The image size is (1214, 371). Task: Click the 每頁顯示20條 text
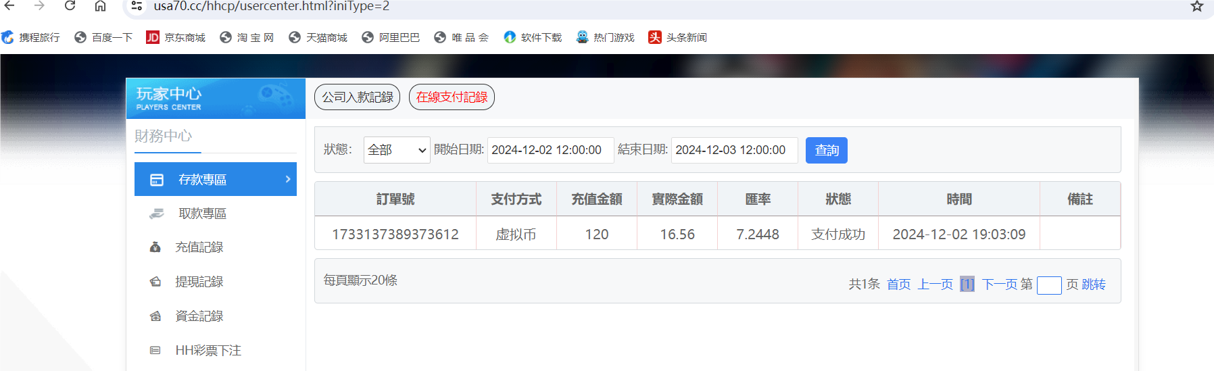pos(360,280)
